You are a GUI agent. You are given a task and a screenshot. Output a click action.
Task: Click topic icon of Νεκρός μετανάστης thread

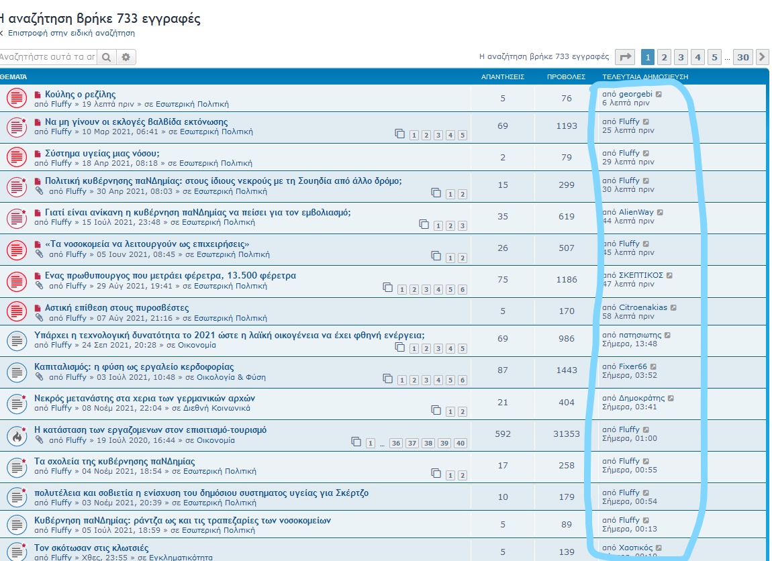[x=16, y=403]
